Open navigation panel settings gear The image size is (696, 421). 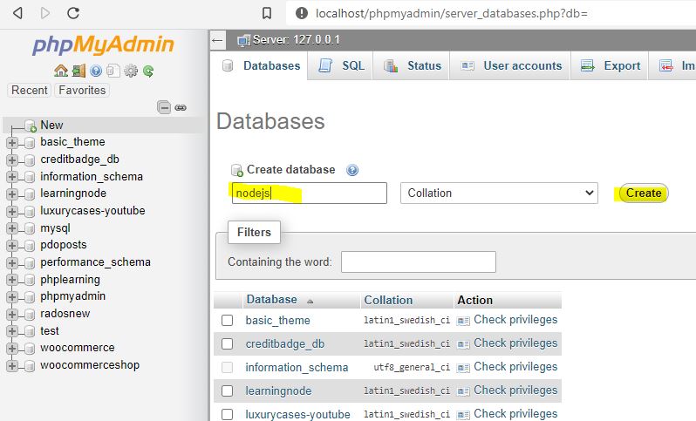[x=131, y=71]
